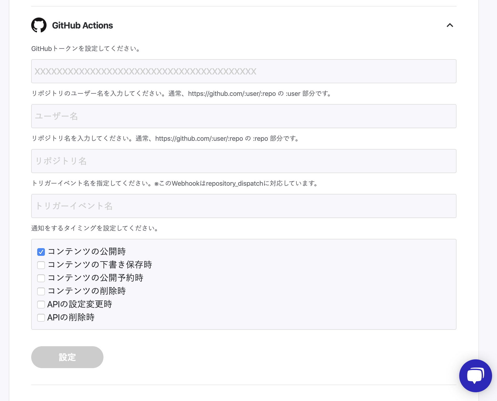
Task: Tick the コンテンツの公開予約時 checkbox
Action: 41,278
